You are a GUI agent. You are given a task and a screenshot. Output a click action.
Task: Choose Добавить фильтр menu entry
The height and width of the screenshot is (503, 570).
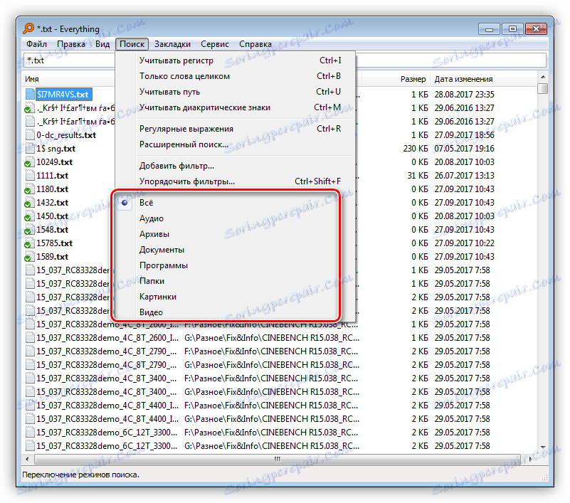pos(236,166)
